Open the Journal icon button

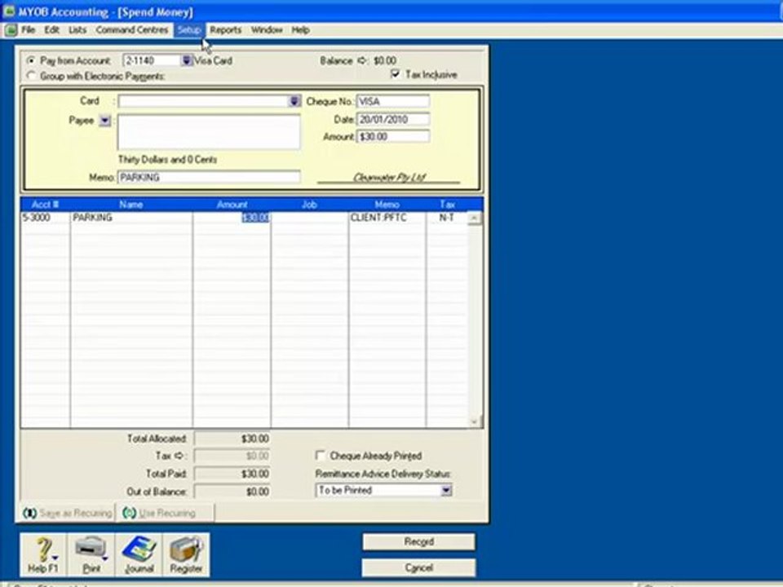[x=139, y=554]
